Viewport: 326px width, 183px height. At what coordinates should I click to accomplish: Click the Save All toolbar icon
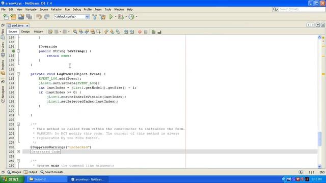29,17
